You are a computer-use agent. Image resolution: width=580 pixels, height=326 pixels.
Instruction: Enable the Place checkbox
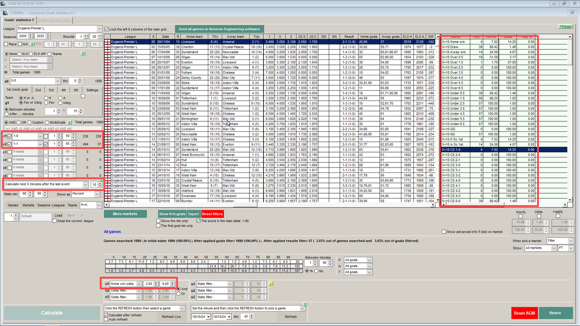6,44
